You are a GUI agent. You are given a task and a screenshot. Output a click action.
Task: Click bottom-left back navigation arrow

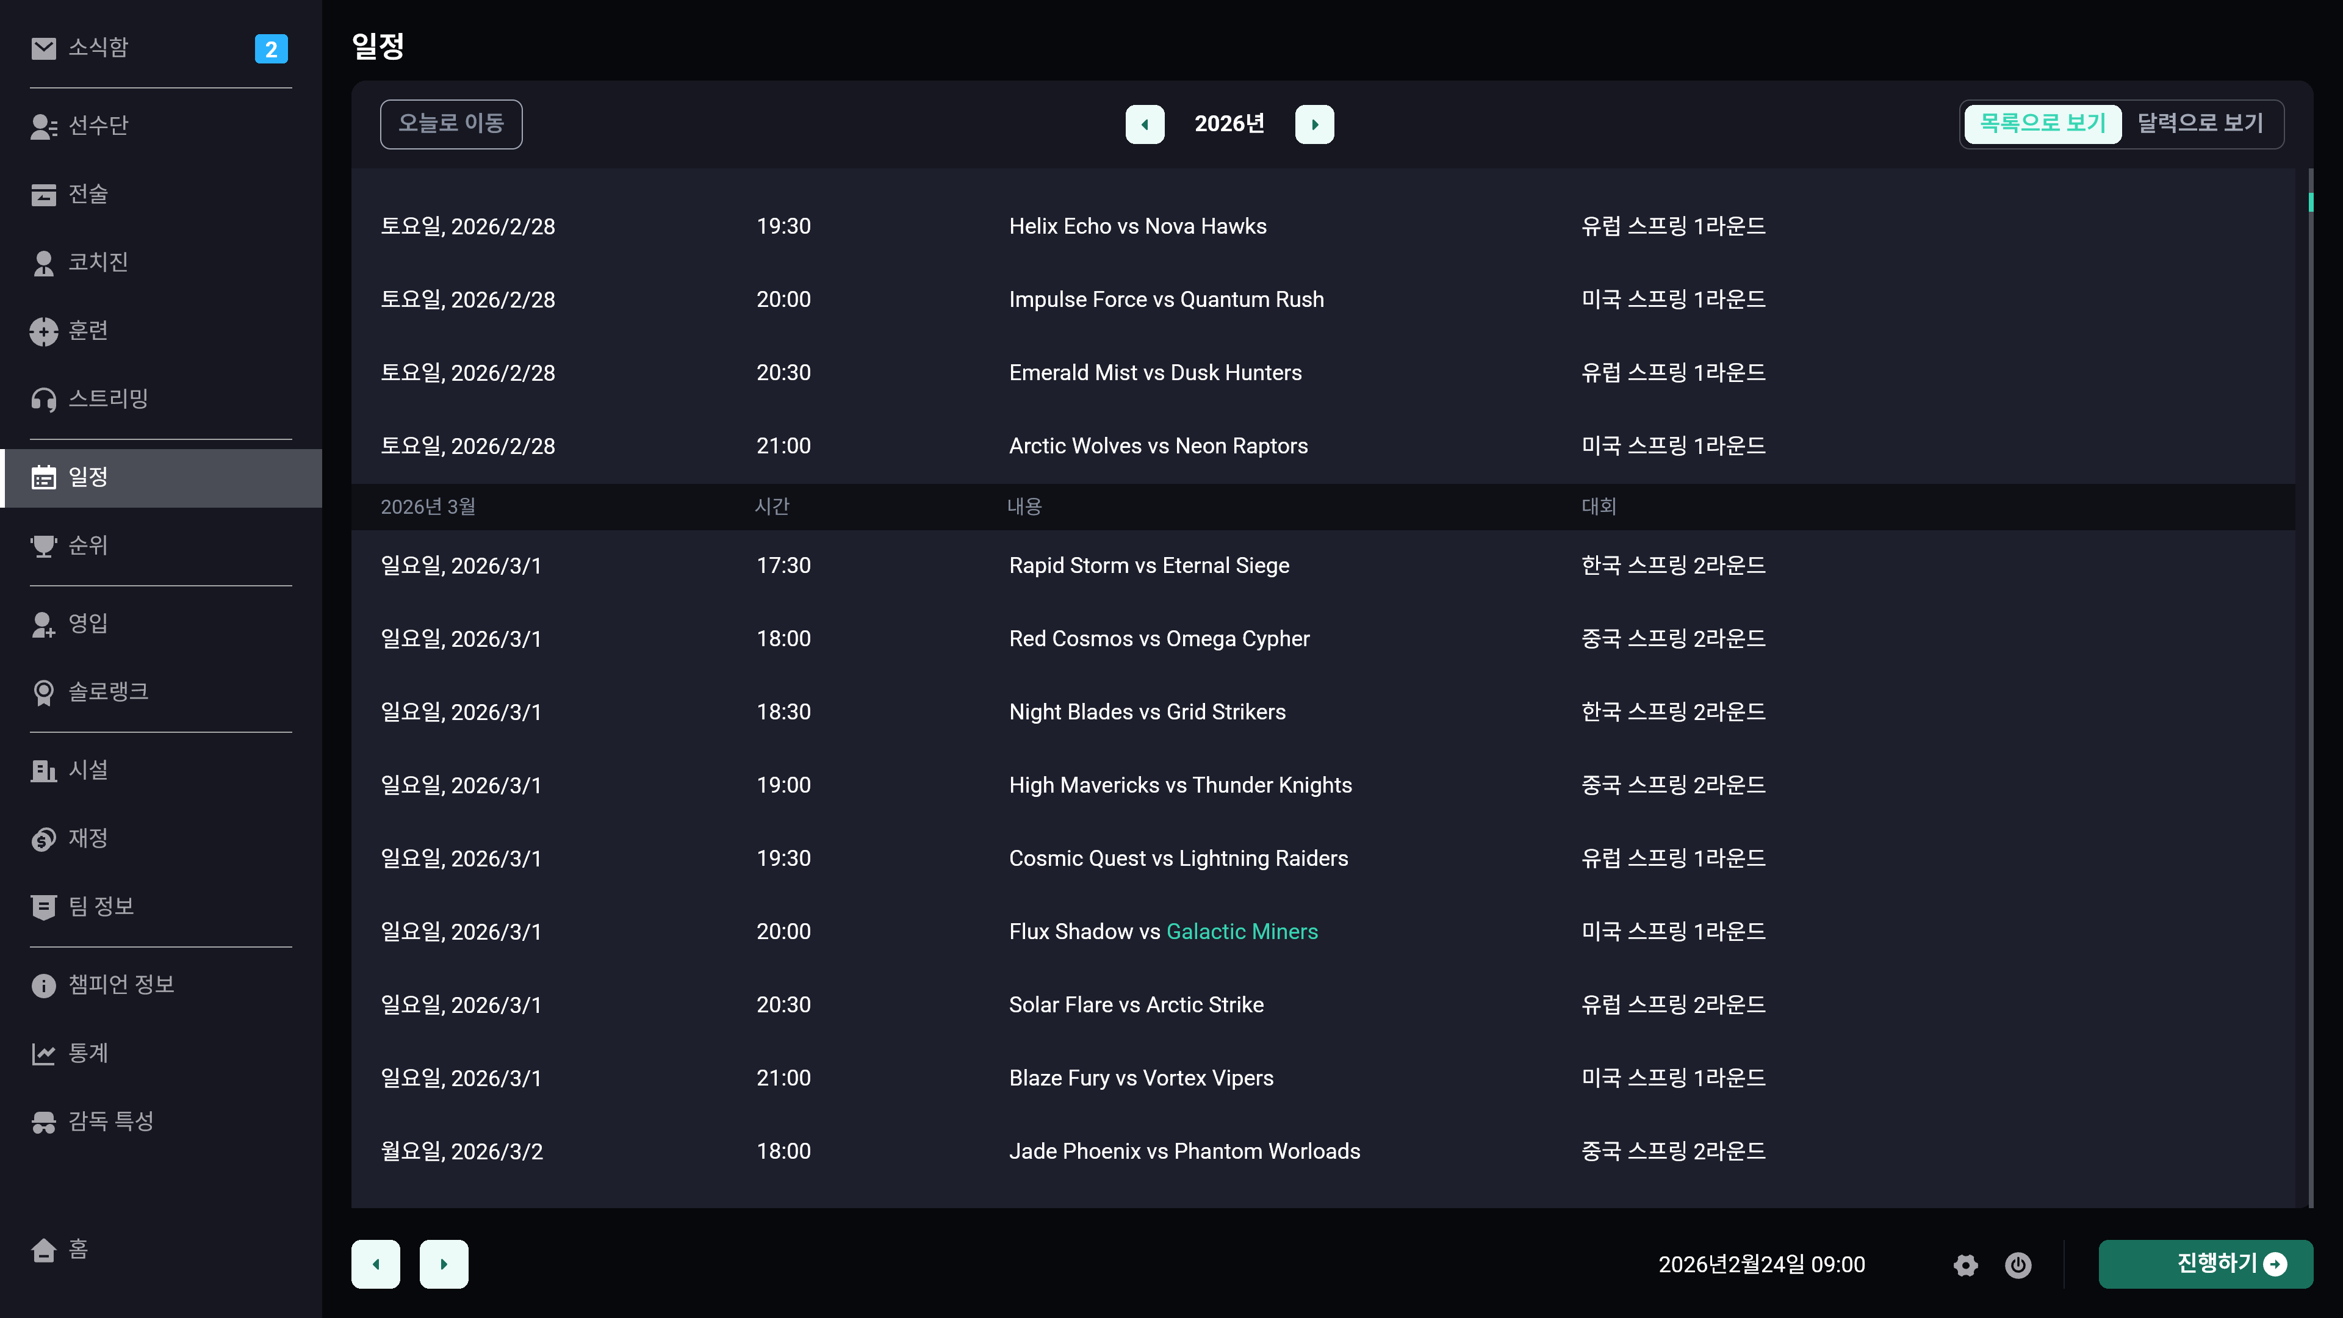point(376,1264)
